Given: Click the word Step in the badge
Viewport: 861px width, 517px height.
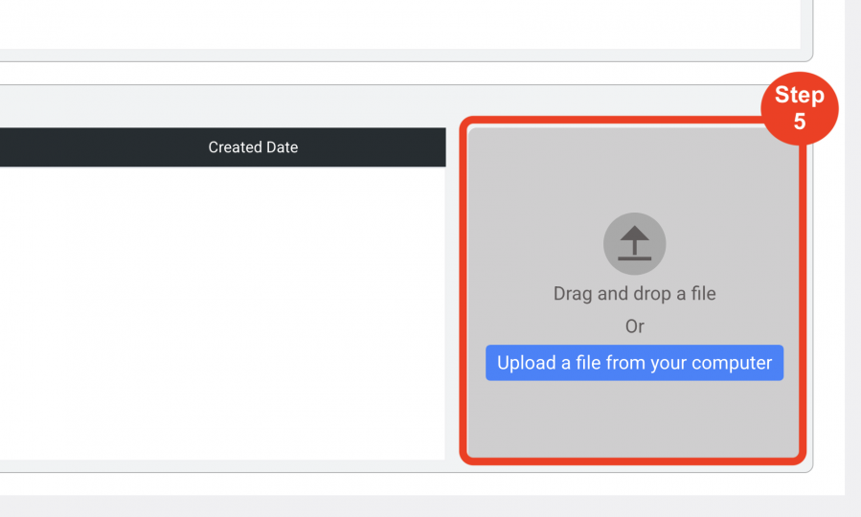Looking at the screenshot, I should [800, 95].
